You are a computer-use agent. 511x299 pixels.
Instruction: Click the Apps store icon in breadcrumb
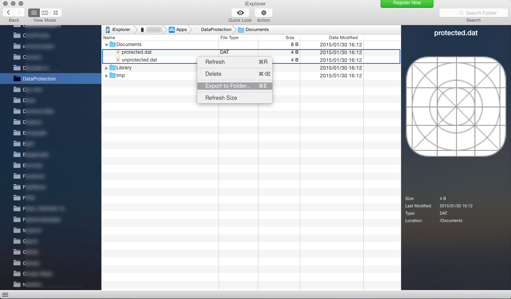pos(172,29)
